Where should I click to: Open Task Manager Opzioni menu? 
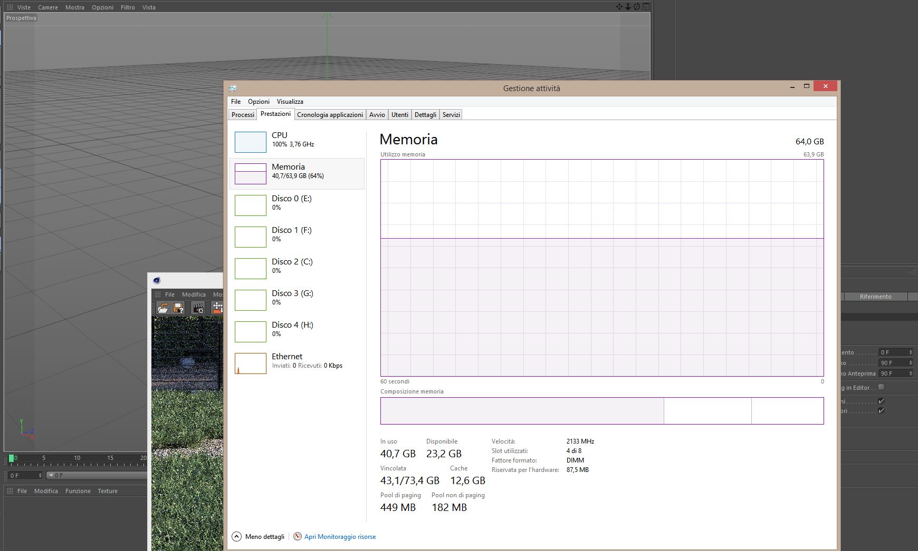tap(259, 102)
